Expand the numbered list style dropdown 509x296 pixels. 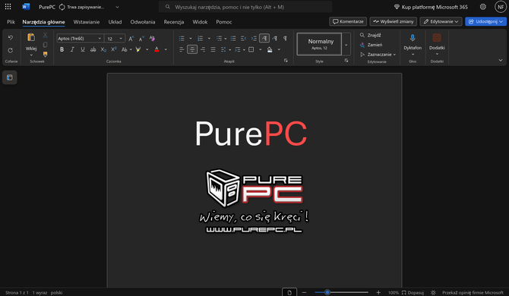[x=209, y=39]
